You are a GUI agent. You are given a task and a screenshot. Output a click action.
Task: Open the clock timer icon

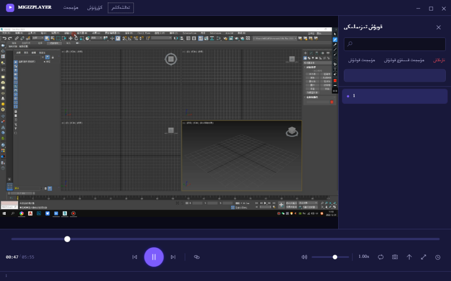[x=438, y=257]
